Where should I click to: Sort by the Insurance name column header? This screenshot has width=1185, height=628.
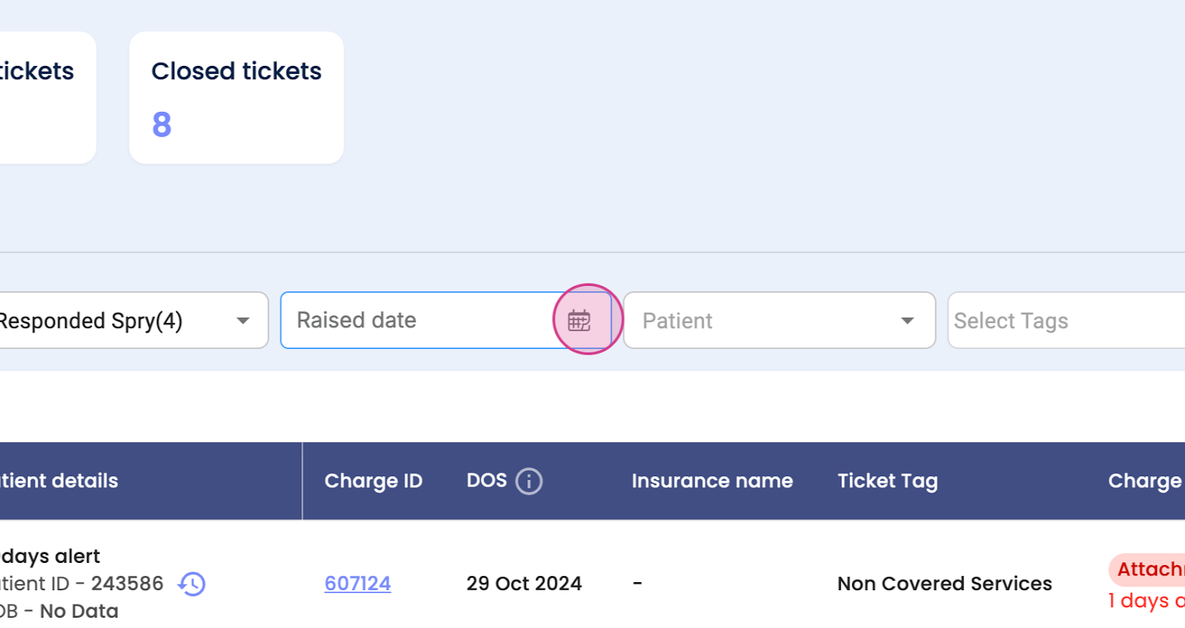point(712,481)
